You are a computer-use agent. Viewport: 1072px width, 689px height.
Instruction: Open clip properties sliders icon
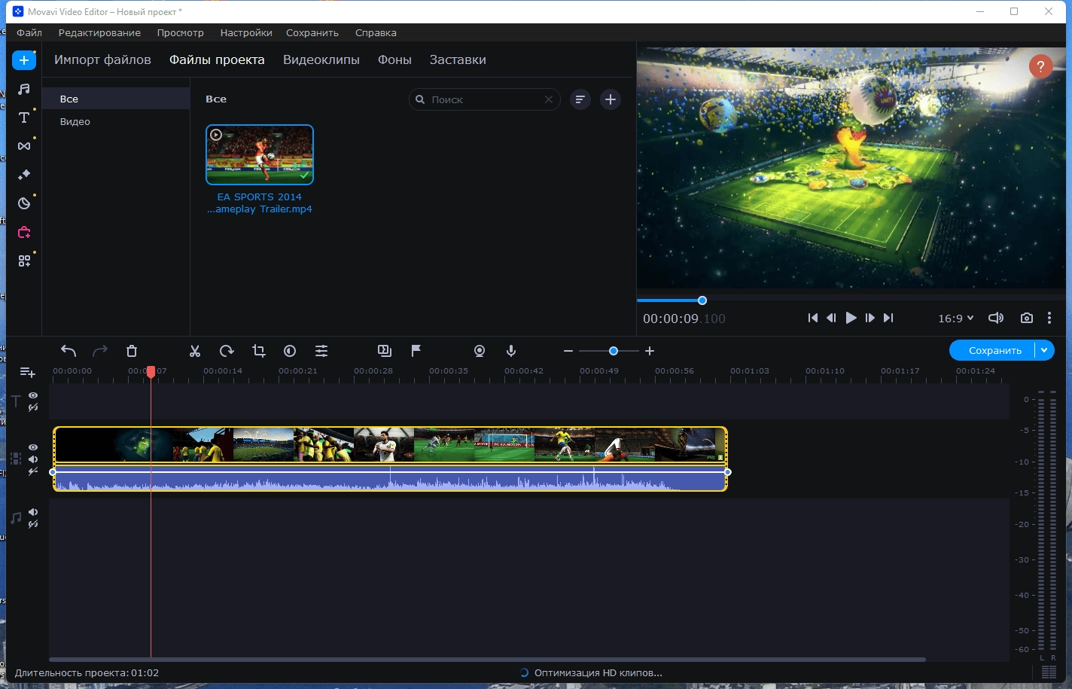(x=321, y=351)
